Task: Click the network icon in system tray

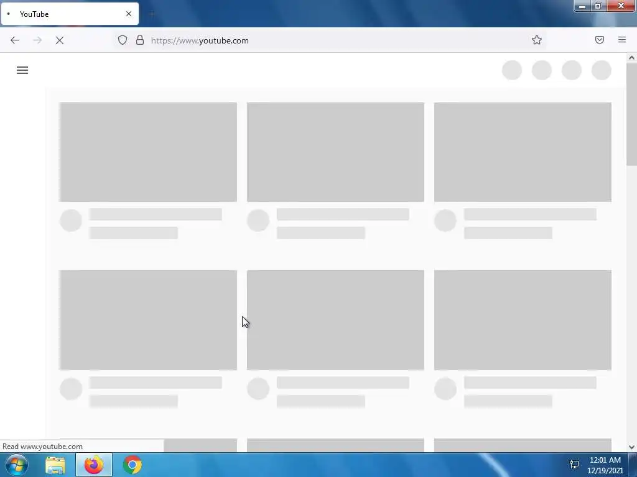Action: point(574,465)
